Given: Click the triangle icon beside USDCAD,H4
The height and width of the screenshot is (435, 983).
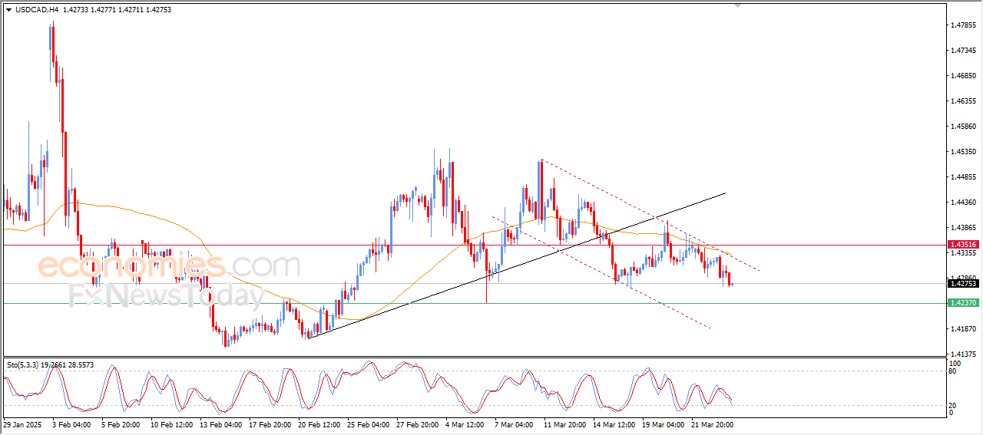Looking at the screenshot, I should click(x=8, y=9).
